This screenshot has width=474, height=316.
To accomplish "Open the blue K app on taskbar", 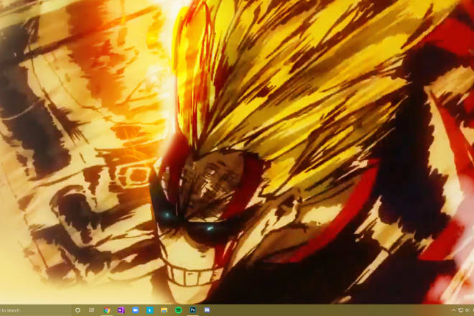I will tap(149, 310).
